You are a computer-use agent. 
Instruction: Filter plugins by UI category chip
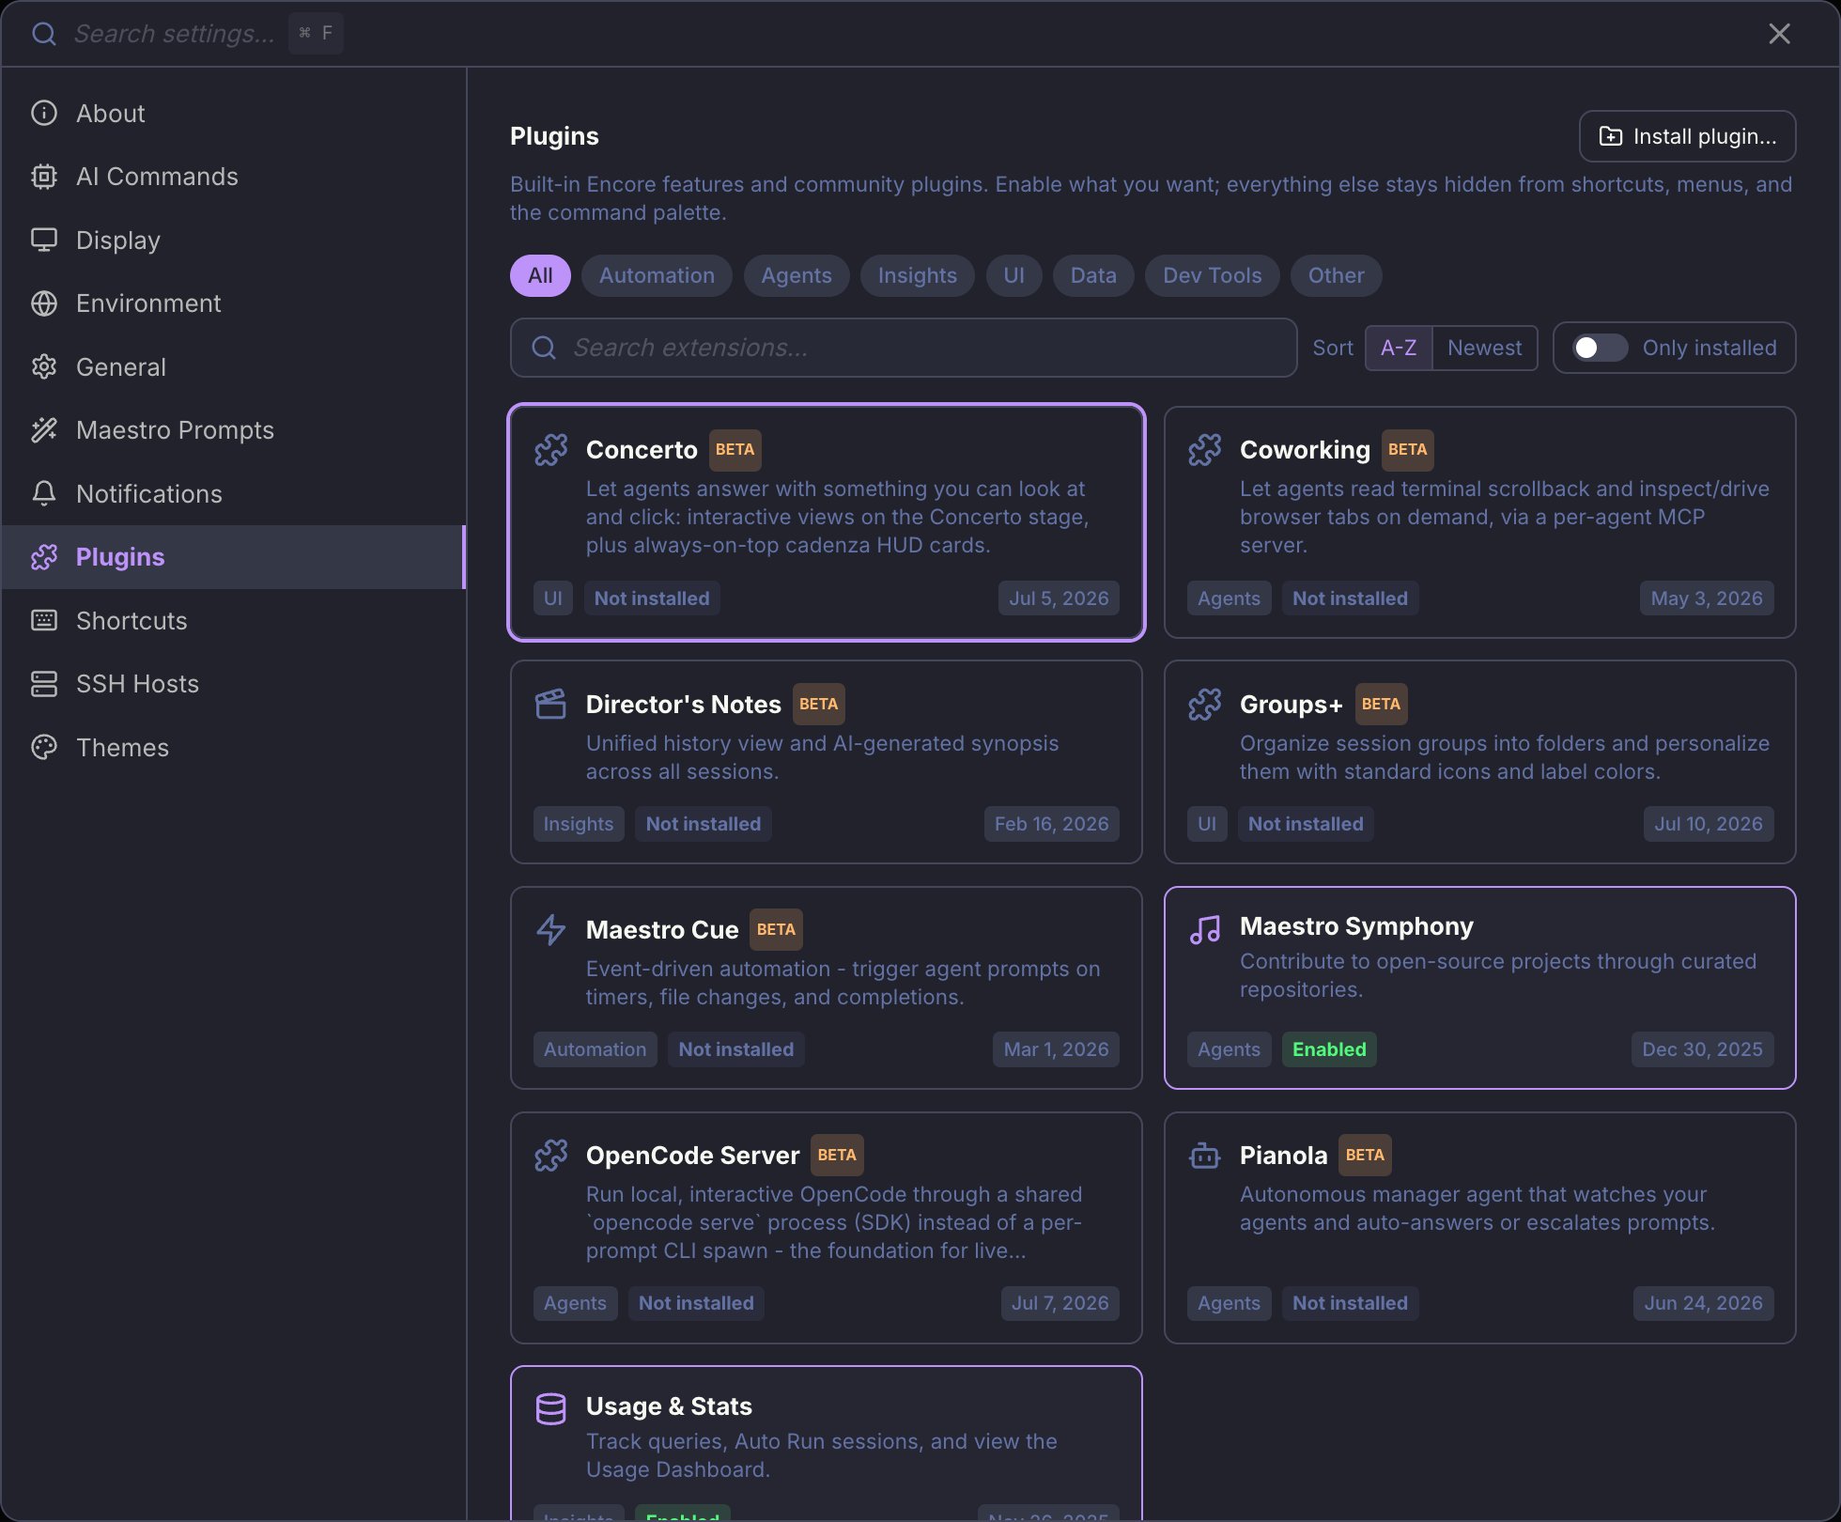(x=1013, y=275)
